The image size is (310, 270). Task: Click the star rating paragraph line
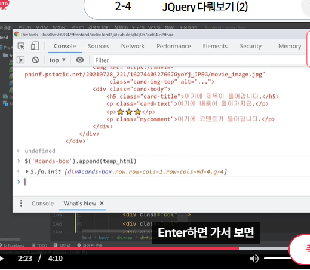[x=131, y=112]
